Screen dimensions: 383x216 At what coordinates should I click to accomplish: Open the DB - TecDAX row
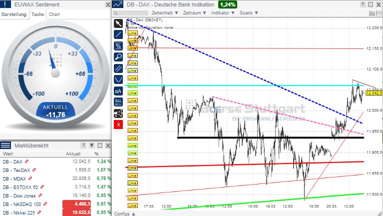pos(56,170)
